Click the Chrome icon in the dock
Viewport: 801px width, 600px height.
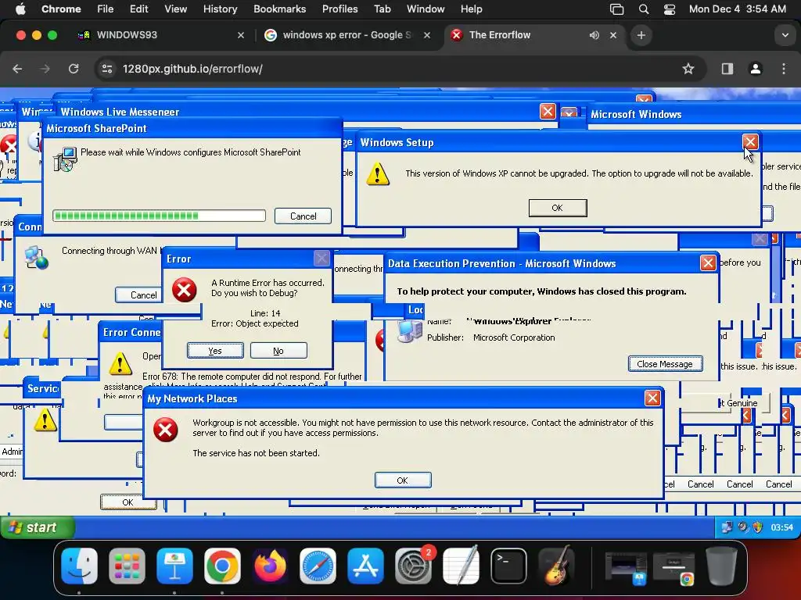[222, 566]
